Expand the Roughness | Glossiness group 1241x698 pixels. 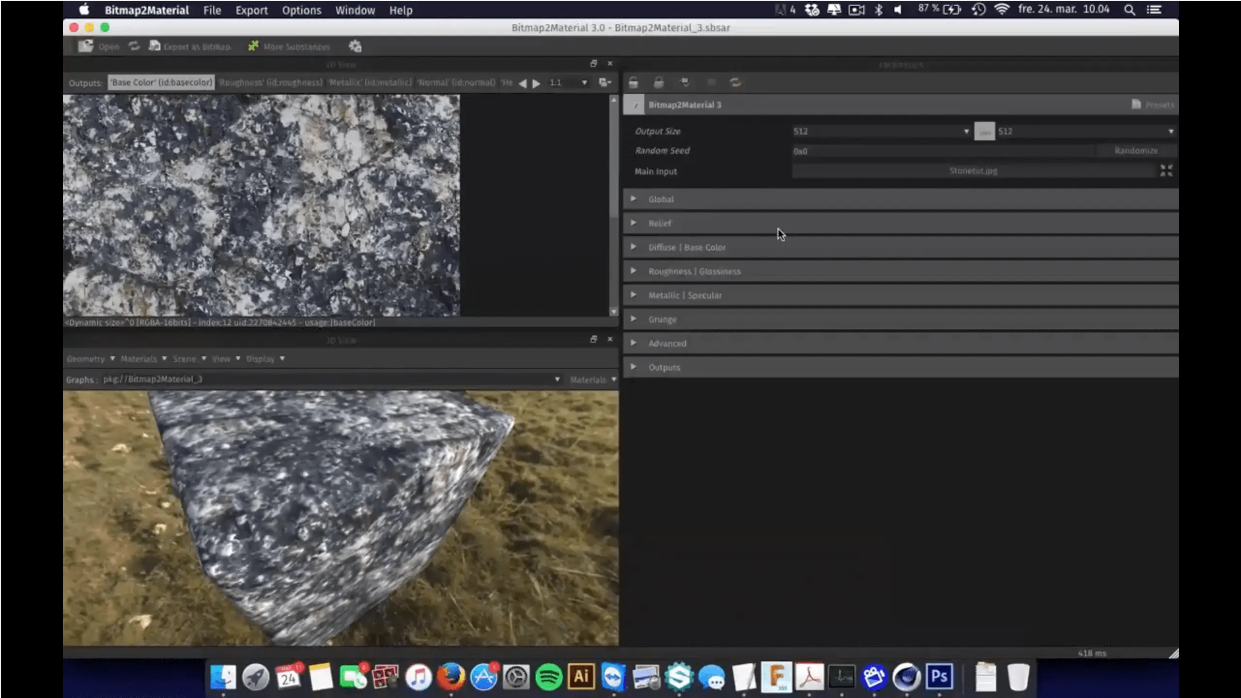coord(633,271)
